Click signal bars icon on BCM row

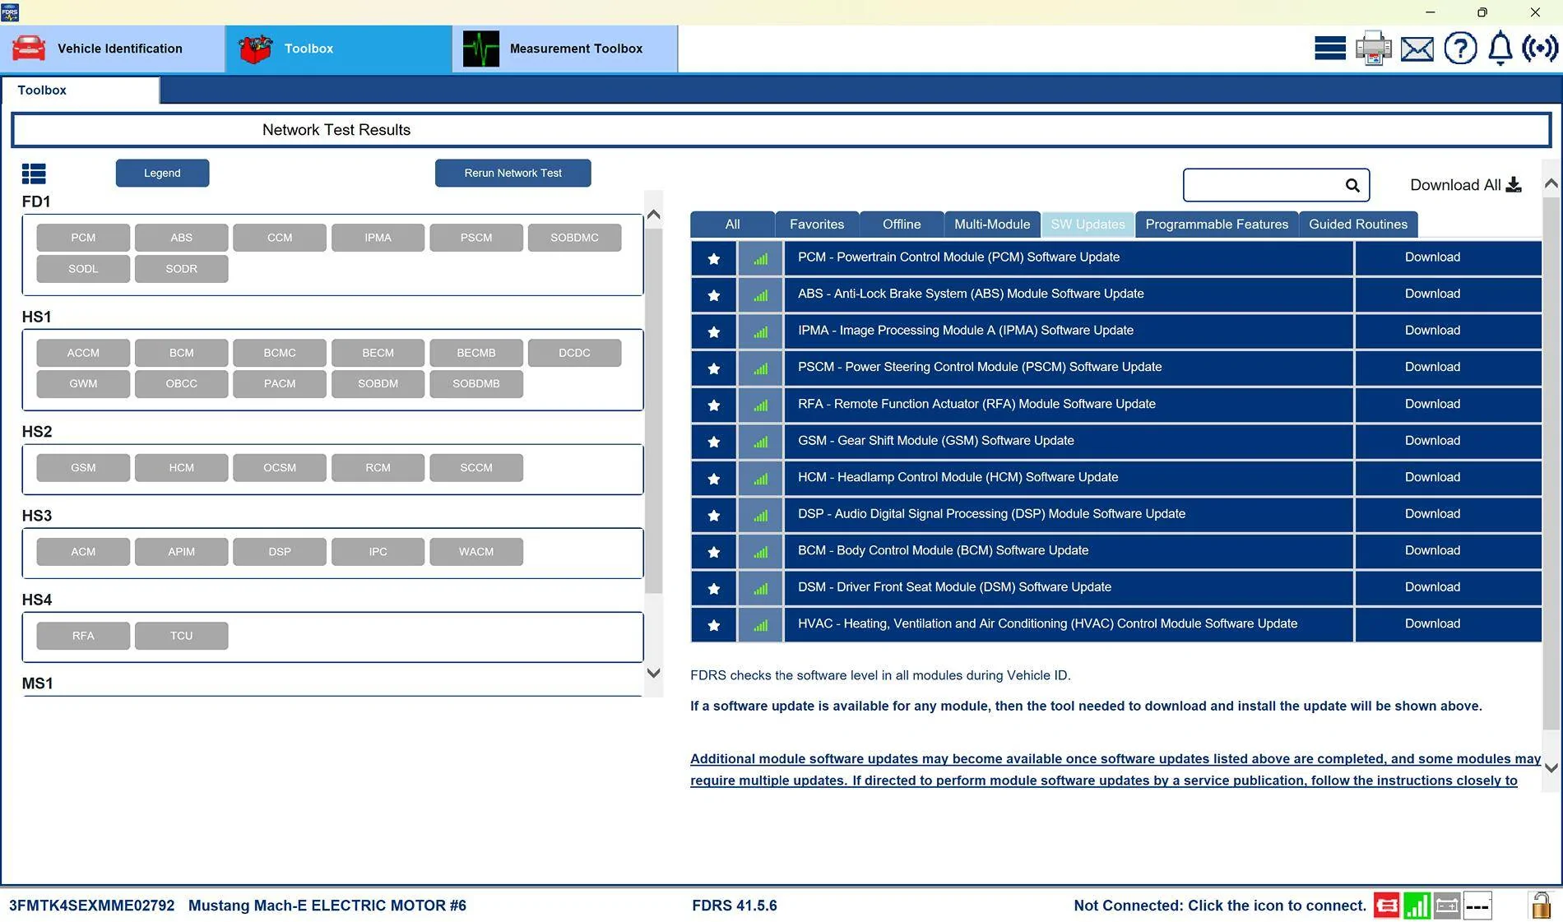pyautogui.click(x=761, y=552)
